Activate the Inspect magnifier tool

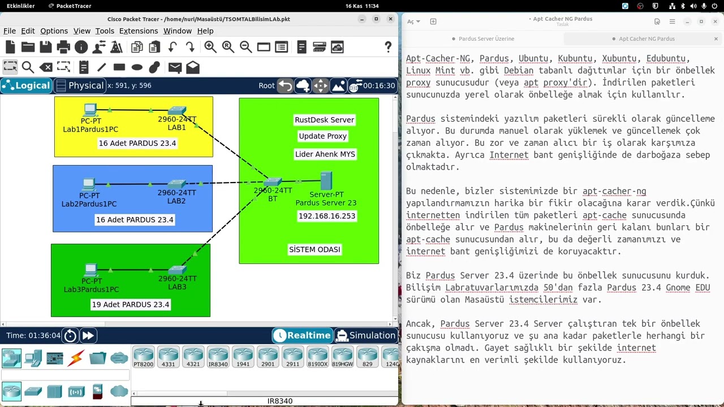pos(28,67)
